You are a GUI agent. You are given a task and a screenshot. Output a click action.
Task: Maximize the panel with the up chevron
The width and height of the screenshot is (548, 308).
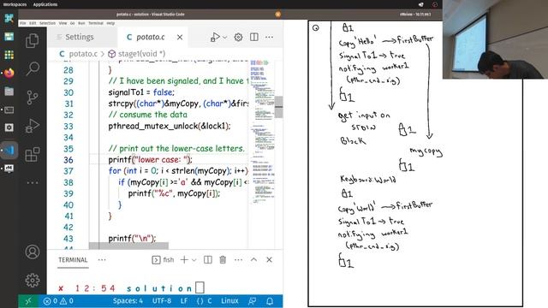coord(253,260)
